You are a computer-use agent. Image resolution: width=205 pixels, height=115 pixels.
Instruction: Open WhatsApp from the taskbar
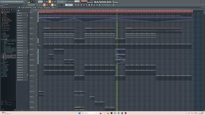tap(115, 113)
